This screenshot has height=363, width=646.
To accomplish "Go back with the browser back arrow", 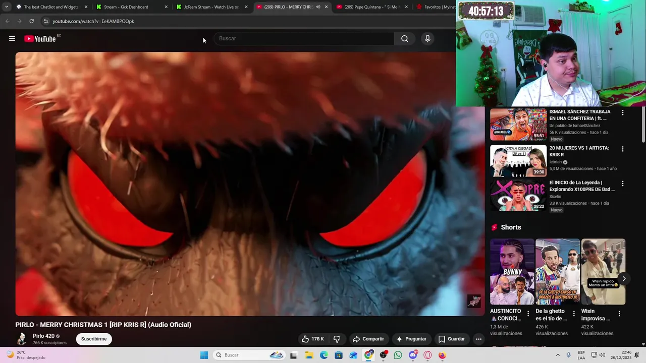I will pos(7,21).
